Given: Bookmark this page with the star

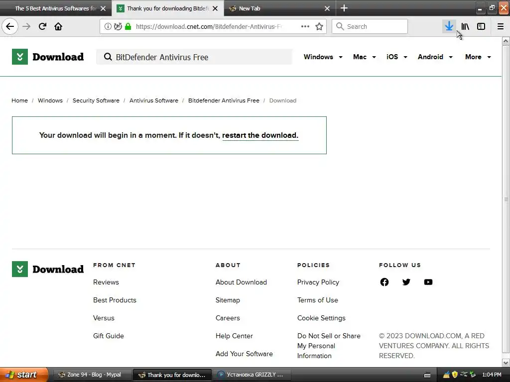Looking at the screenshot, I should pyautogui.click(x=319, y=26).
